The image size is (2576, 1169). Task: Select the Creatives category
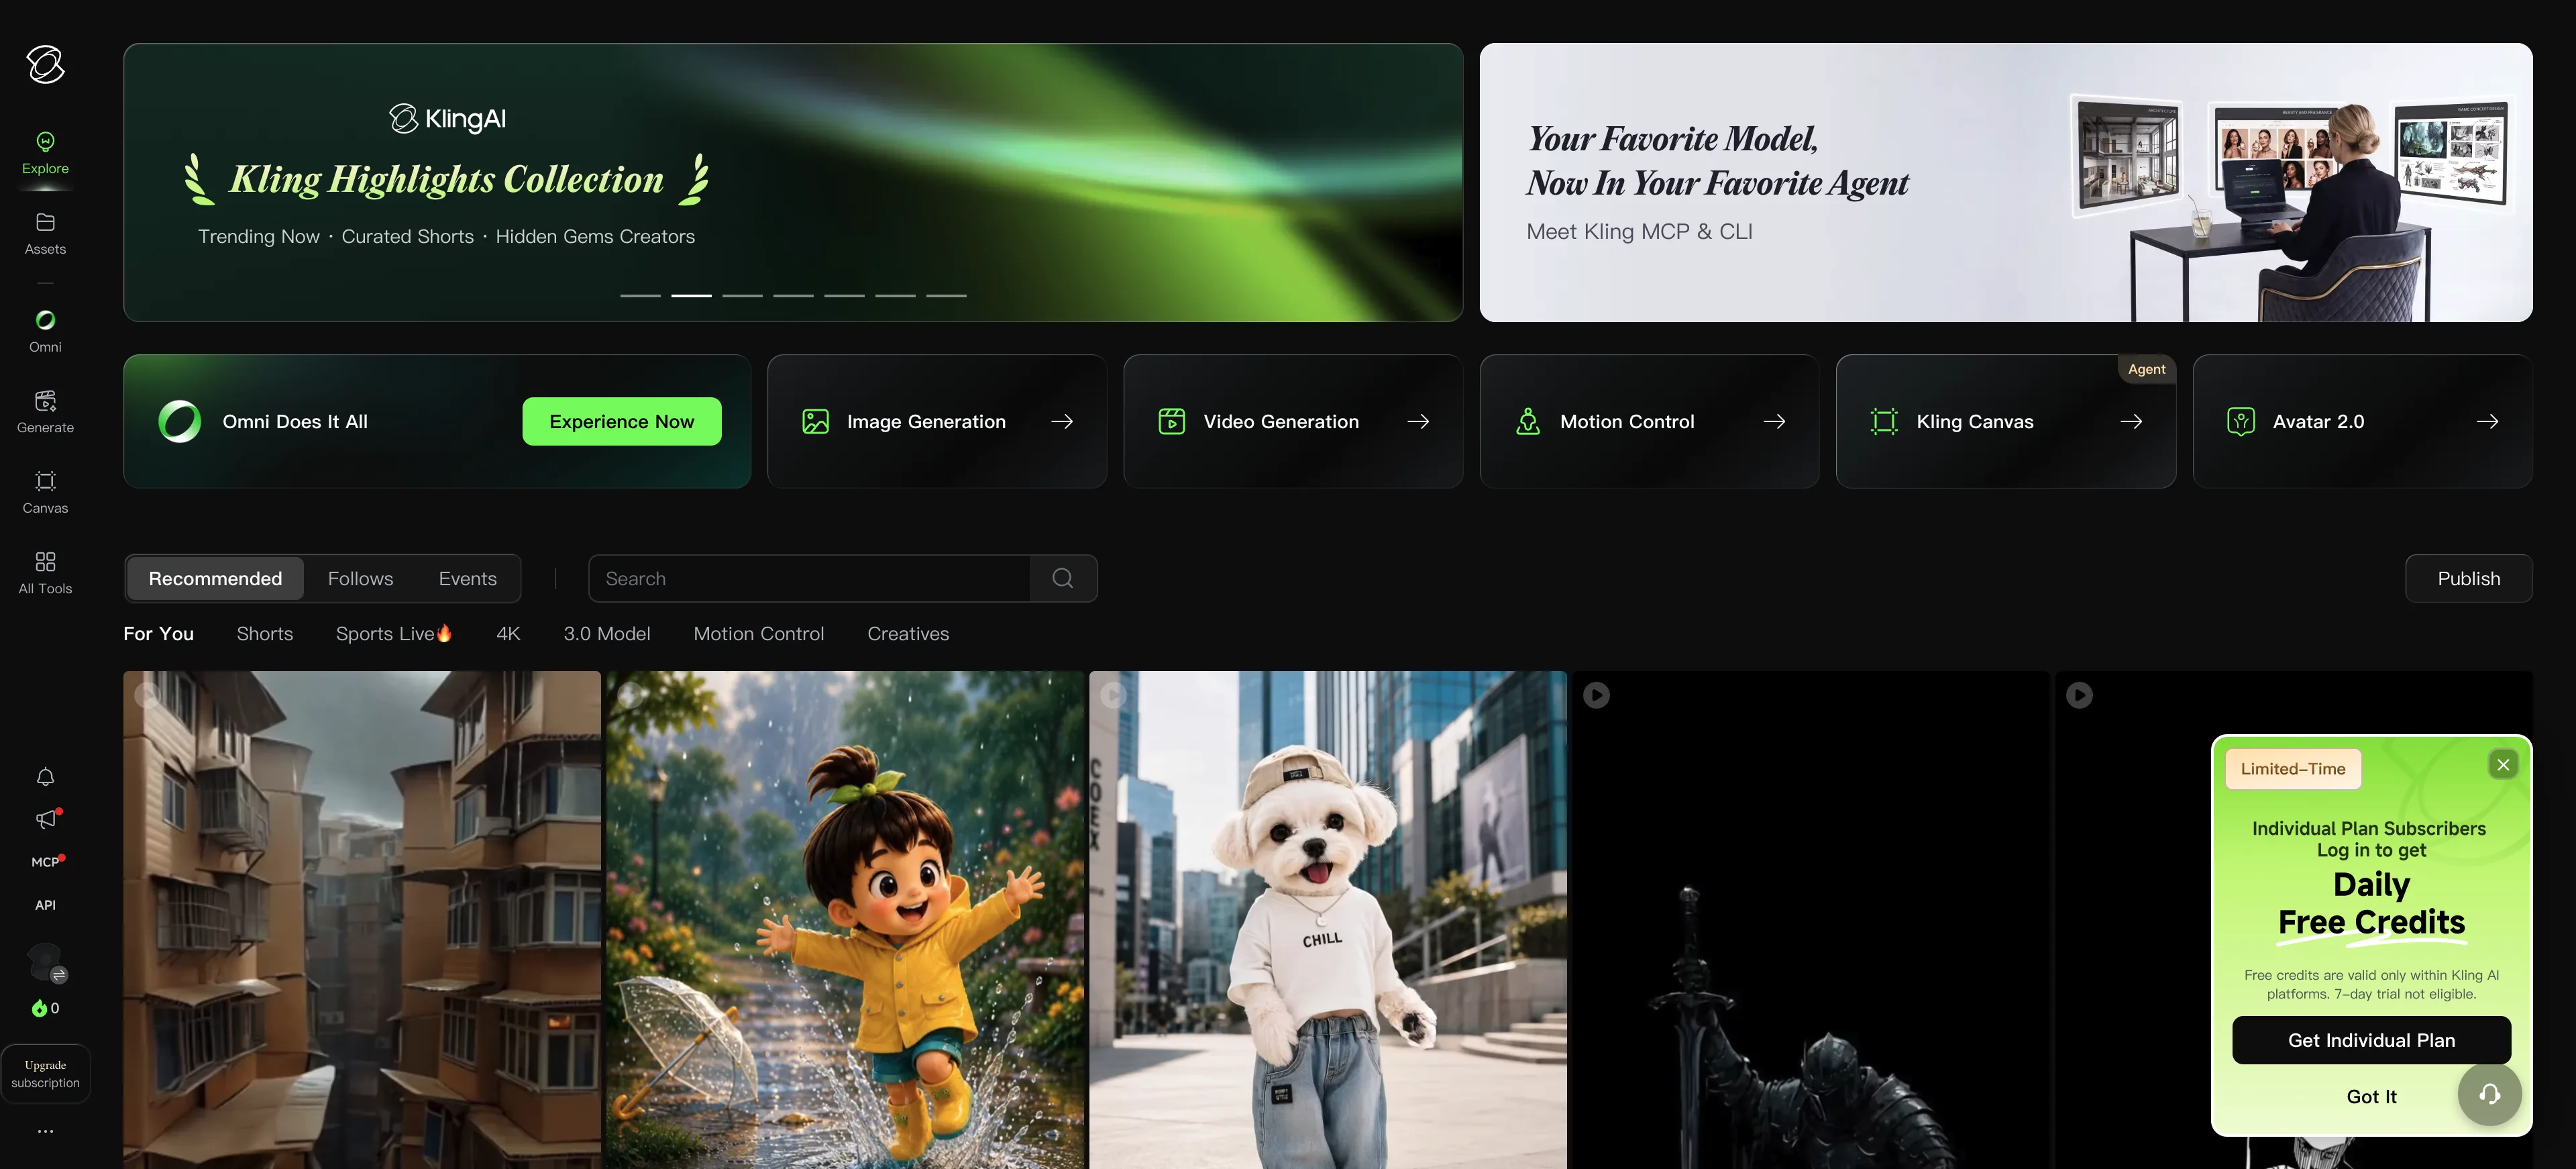tap(908, 633)
